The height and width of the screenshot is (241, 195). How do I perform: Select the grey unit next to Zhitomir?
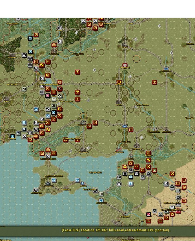[24, 55]
